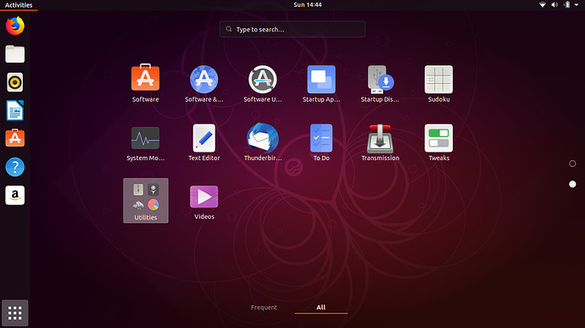Image resolution: width=585 pixels, height=328 pixels.
Task: Open Firefox from the dock
Action: 15,25
